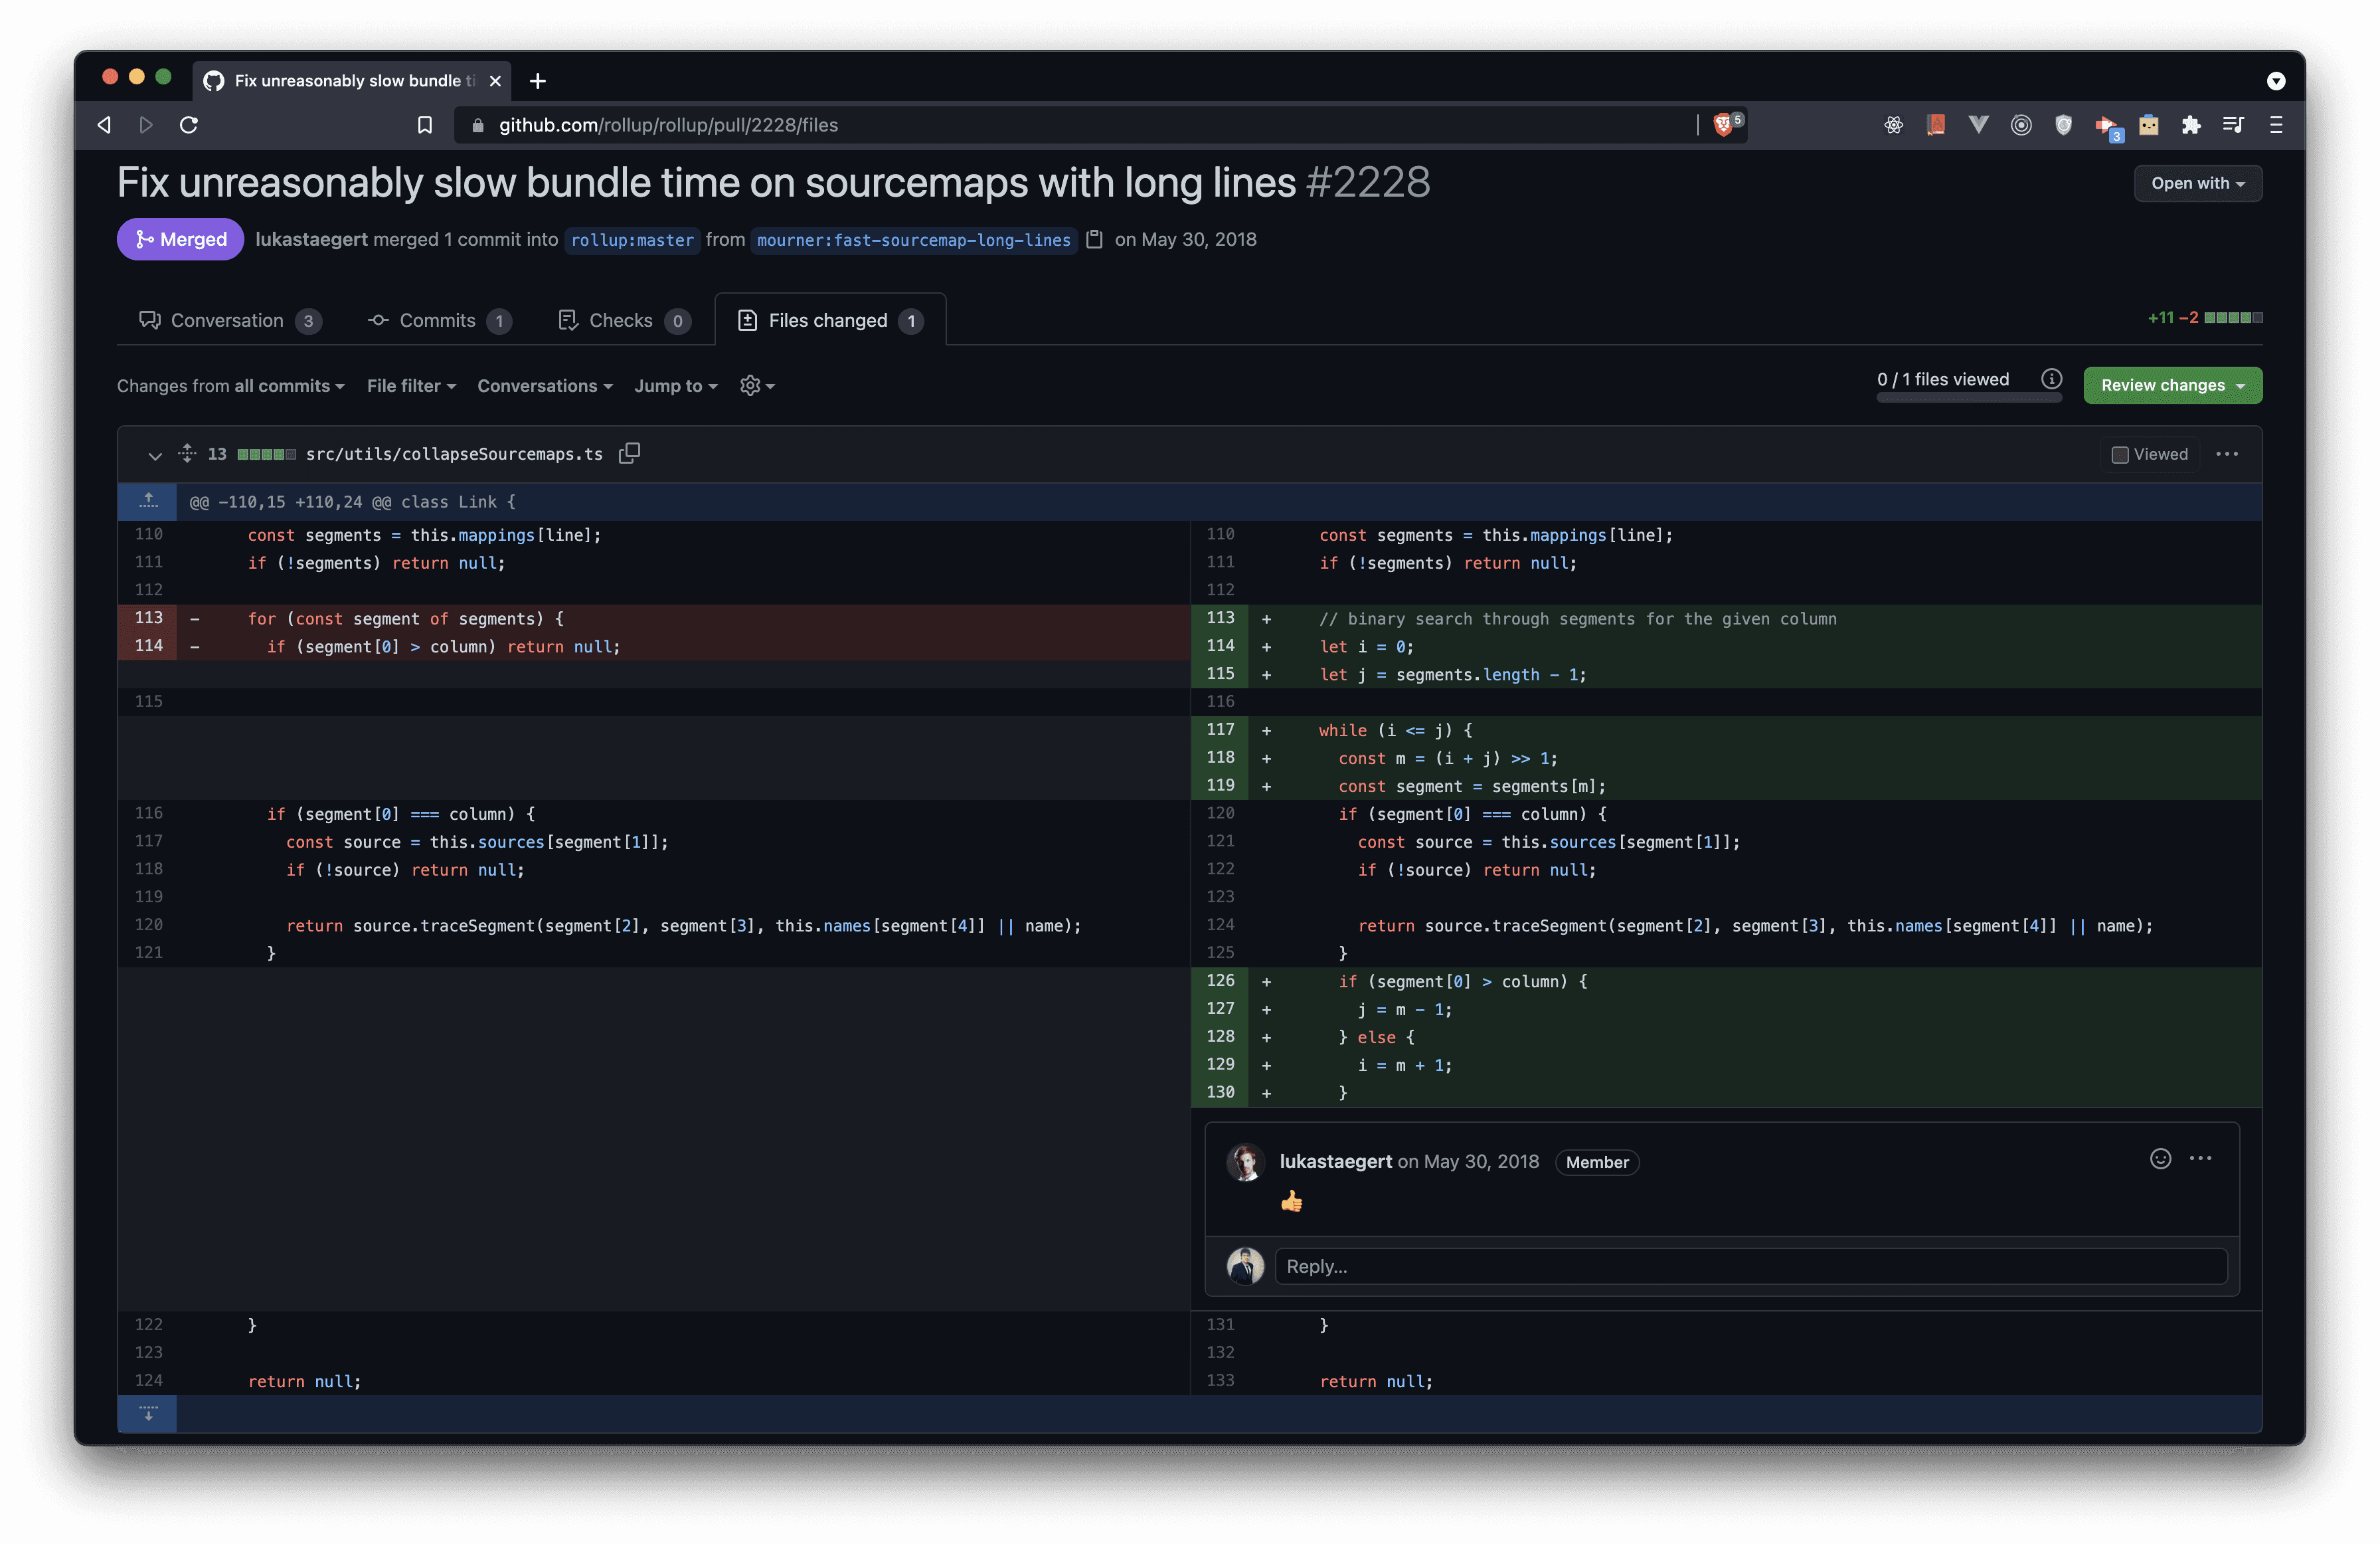
Task: Open file options three-dot menu
Action: (2227, 454)
